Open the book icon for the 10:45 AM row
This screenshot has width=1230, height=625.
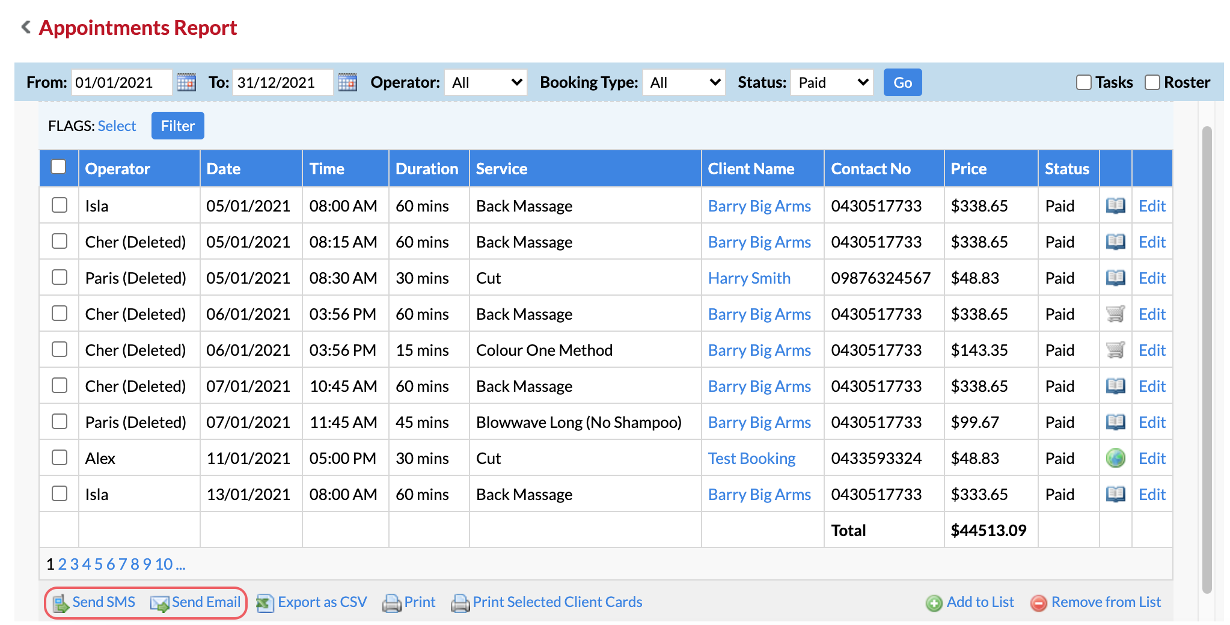point(1116,386)
